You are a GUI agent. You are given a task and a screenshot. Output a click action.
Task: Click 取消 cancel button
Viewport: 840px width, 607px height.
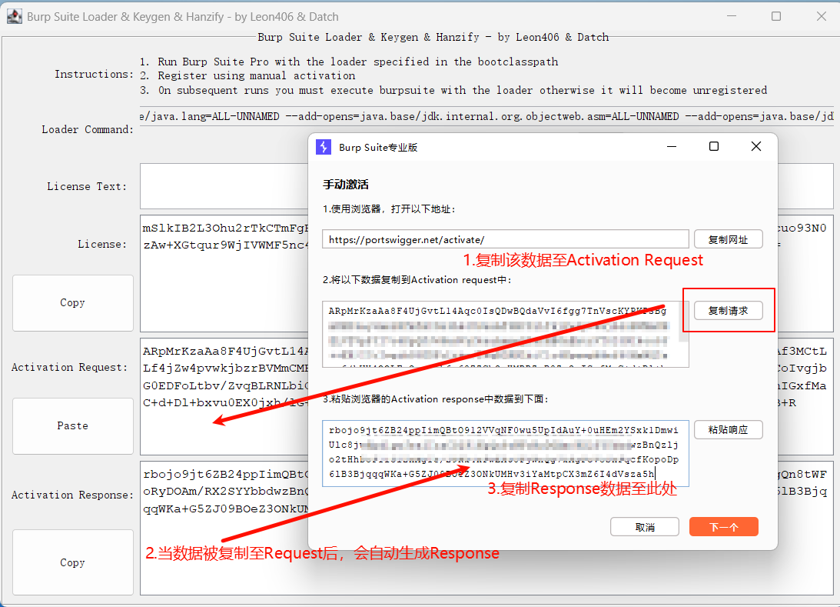[645, 527]
